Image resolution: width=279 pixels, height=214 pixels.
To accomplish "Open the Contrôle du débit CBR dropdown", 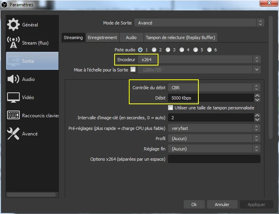I will (x=214, y=87).
